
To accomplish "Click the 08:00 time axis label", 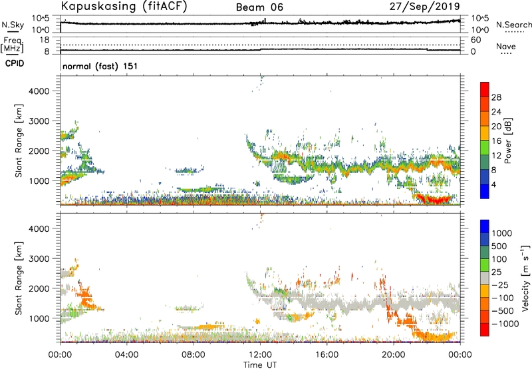I will (194, 355).
